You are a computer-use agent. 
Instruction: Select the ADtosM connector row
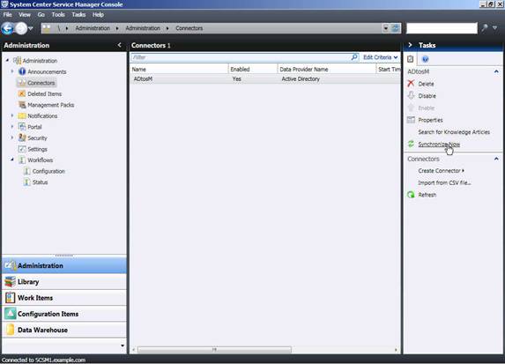coord(265,79)
